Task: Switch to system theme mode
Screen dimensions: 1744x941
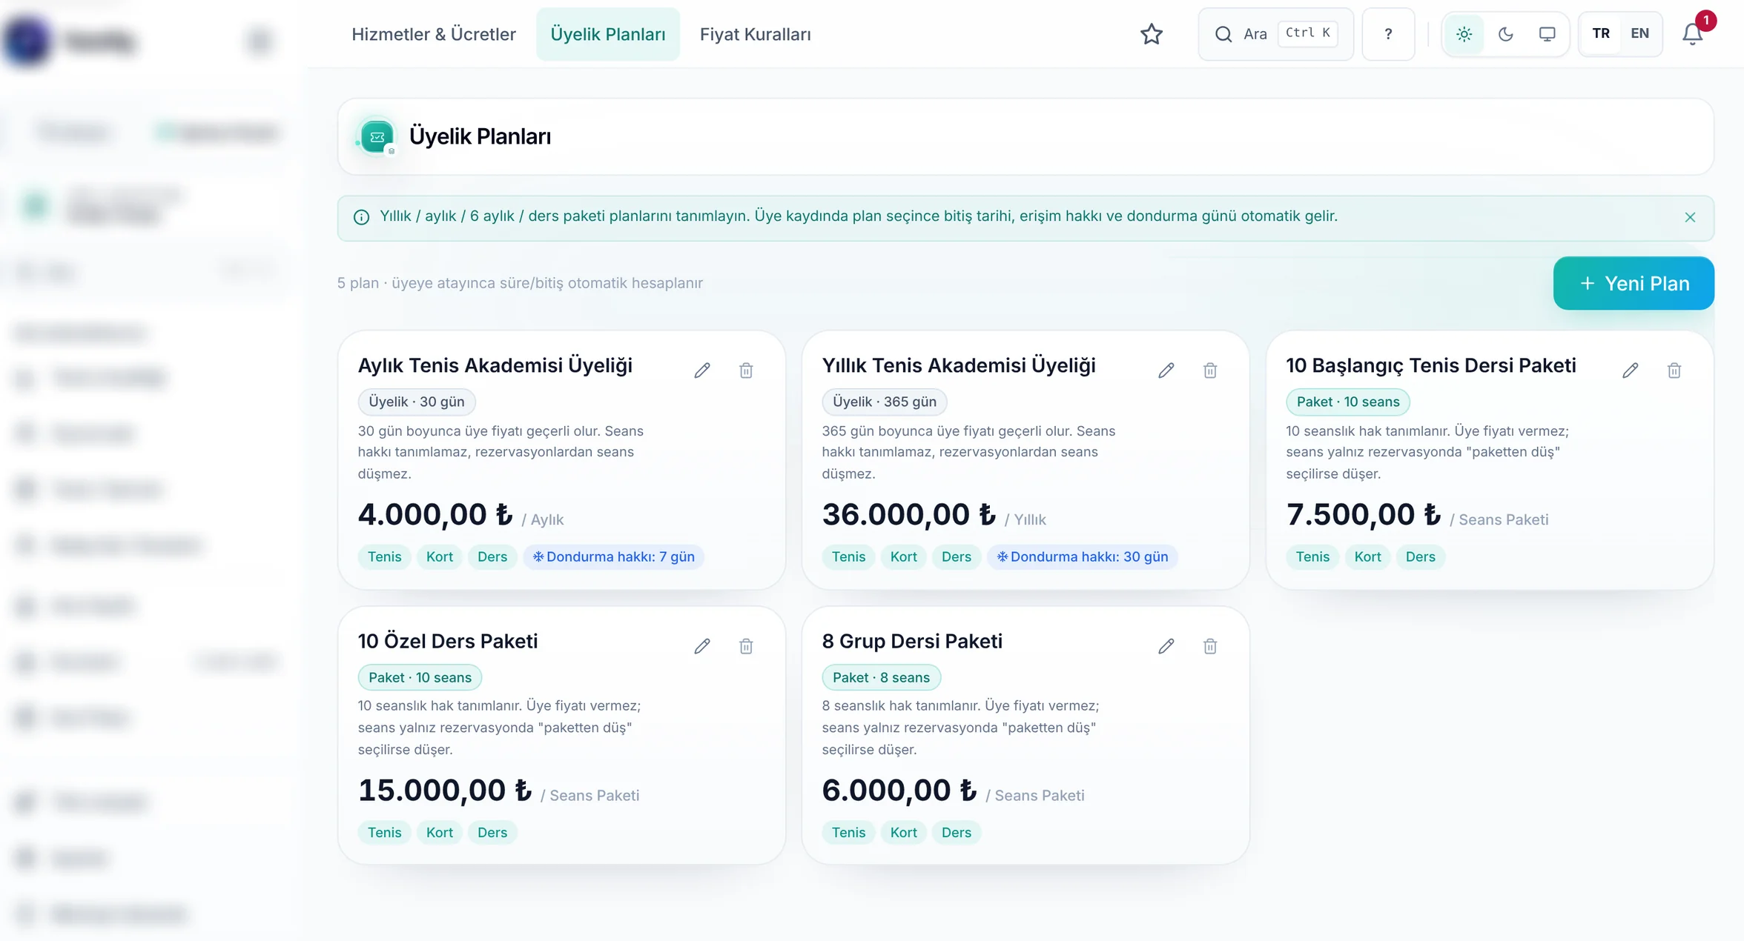Action: coord(1547,34)
